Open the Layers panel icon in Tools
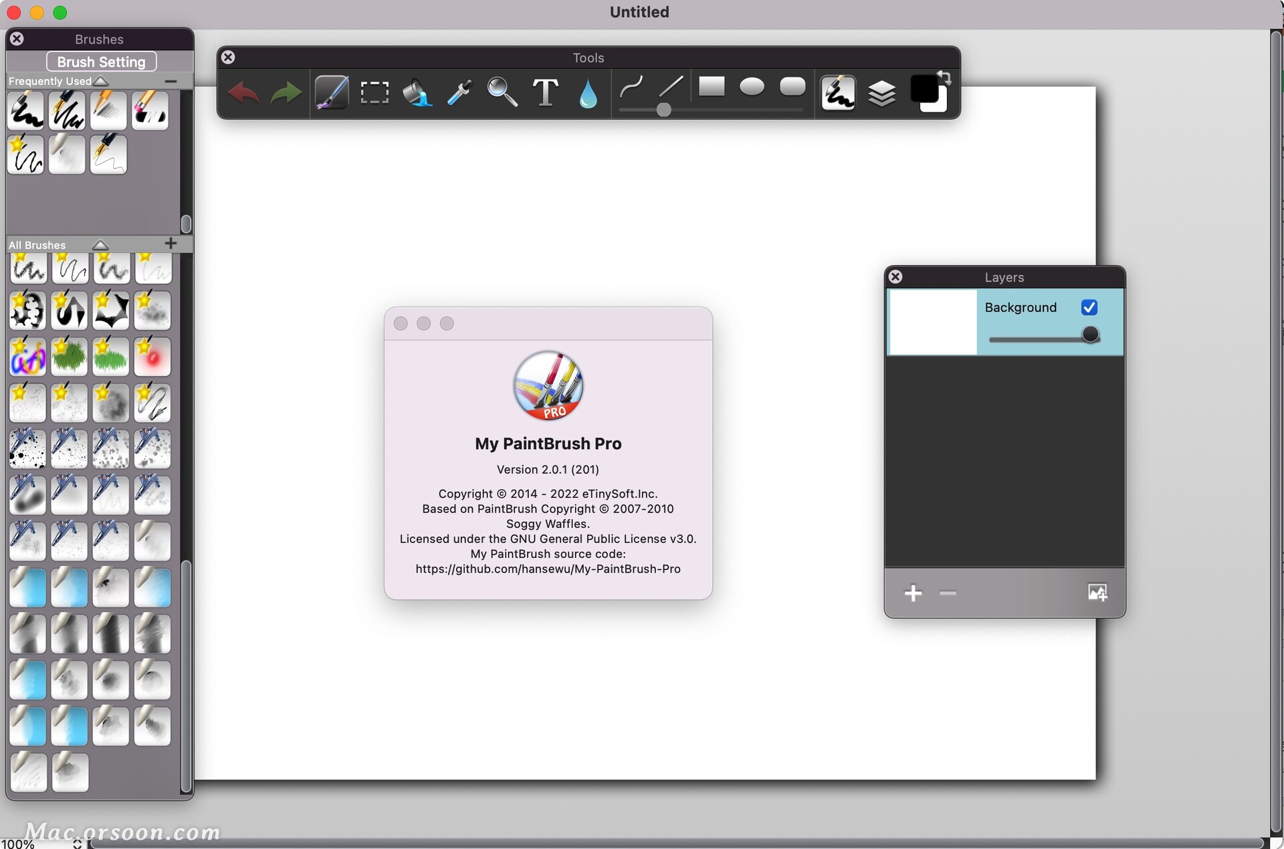The image size is (1284, 849). [883, 93]
